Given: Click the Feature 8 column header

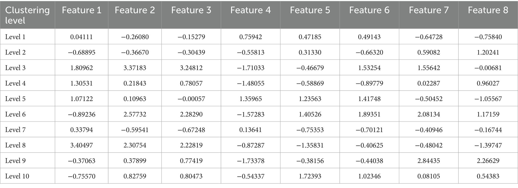Looking at the screenshot, I should [x=488, y=10].
